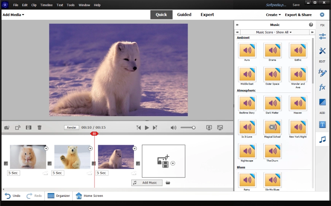The height and width of the screenshot is (206, 331).
Task: Switch to the Guided tab
Action: [184, 14]
